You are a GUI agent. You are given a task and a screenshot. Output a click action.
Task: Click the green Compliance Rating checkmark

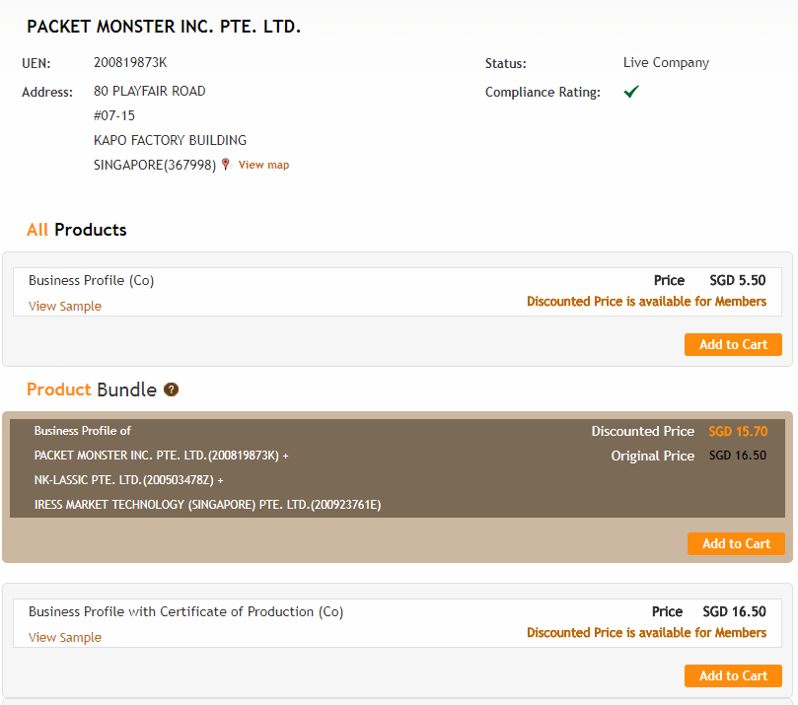(631, 92)
